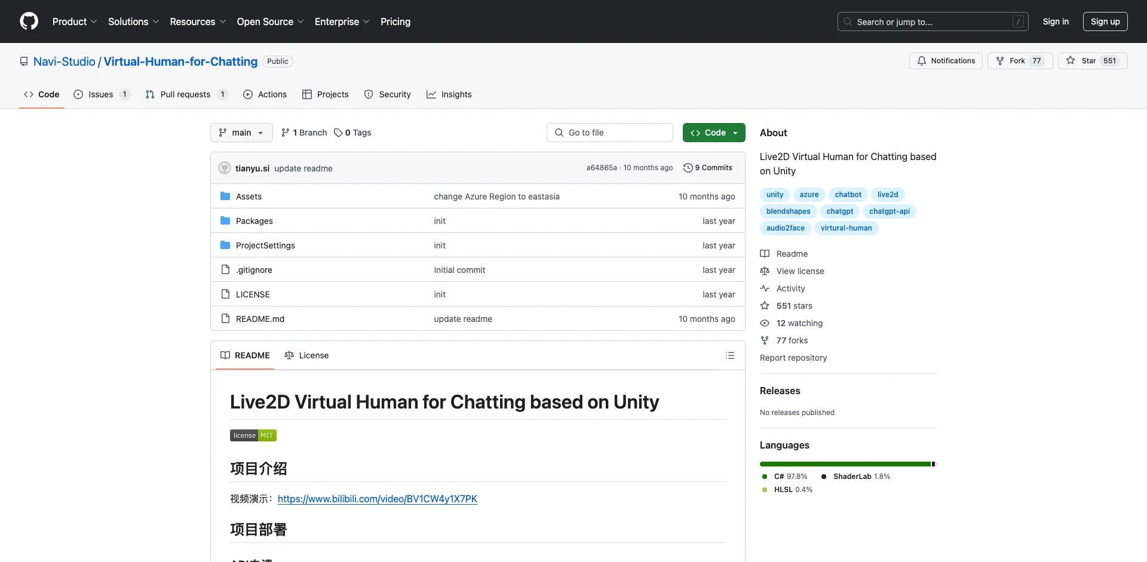Click the 9 Commits link
Viewport: 1147px width, 562px height.
[x=708, y=168]
